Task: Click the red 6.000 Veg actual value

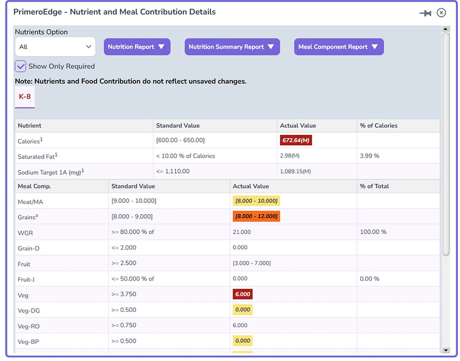Action: [x=243, y=294]
